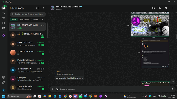Open Communities from the left sidebar
This screenshot has width=177, height=99.
pos(4,28)
